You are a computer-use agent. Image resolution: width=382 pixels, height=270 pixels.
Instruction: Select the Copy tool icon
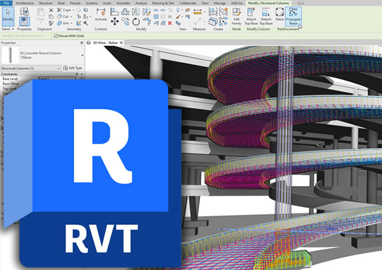[x=125, y=22]
